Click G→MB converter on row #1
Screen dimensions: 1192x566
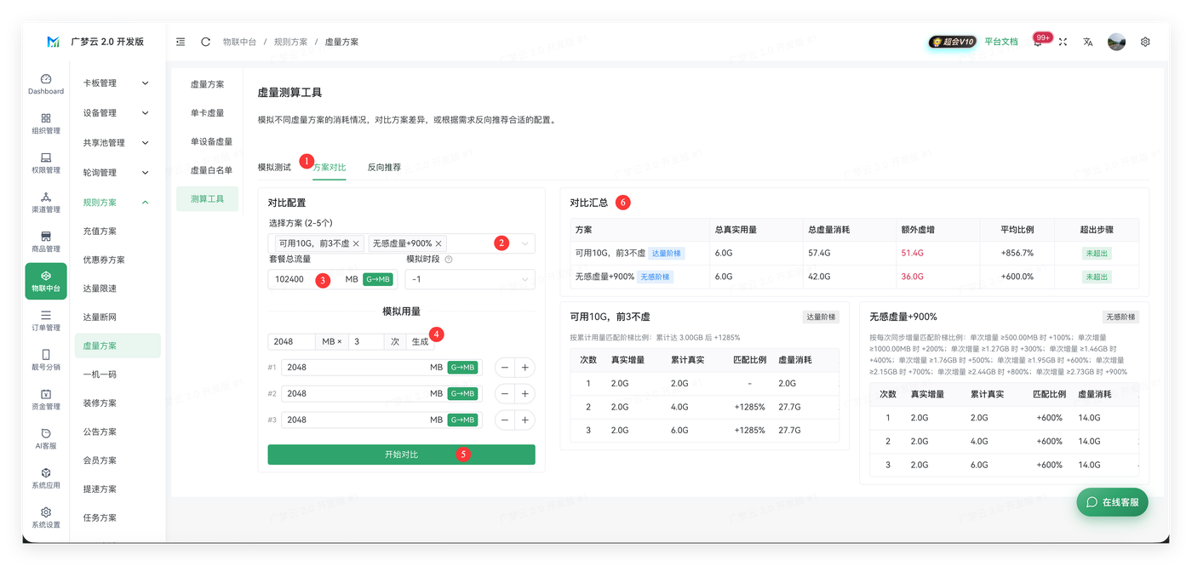tap(462, 368)
